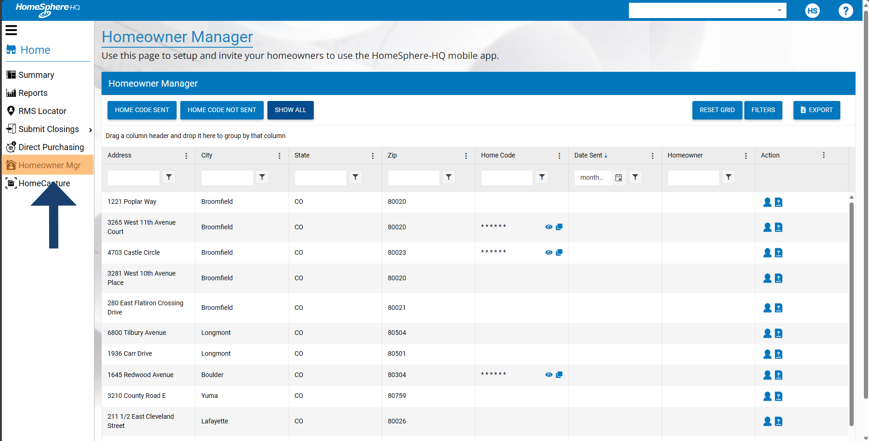This screenshot has width=869, height=441.
Task: Click the City column filter funnel icon
Action: (x=262, y=177)
